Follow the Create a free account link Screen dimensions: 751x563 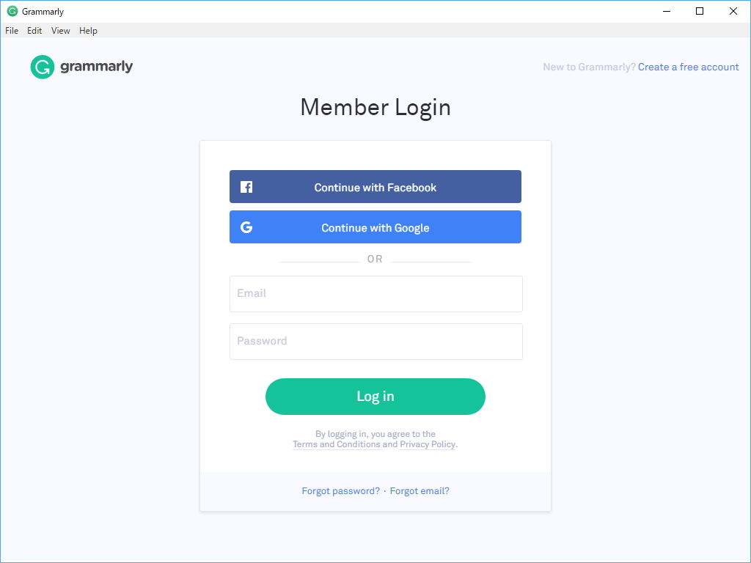tap(688, 67)
